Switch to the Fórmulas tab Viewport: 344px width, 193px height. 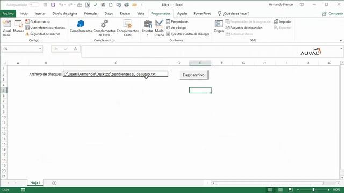[91, 13]
